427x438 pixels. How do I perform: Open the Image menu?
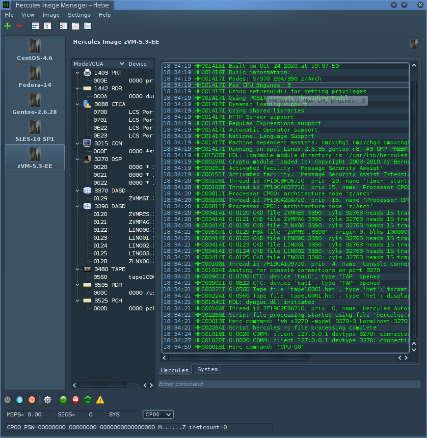point(51,15)
